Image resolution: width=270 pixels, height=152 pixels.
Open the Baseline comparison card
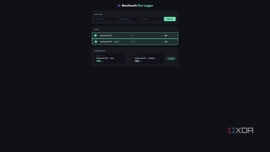click(110, 59)
